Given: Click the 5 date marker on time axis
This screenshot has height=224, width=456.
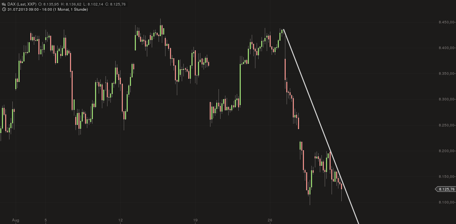Looking at the screenshot, I should tap(46, 220).
